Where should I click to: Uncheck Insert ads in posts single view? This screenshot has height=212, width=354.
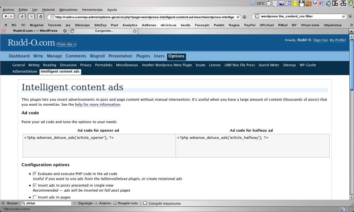pyautogui.click(x=35, y=185)
